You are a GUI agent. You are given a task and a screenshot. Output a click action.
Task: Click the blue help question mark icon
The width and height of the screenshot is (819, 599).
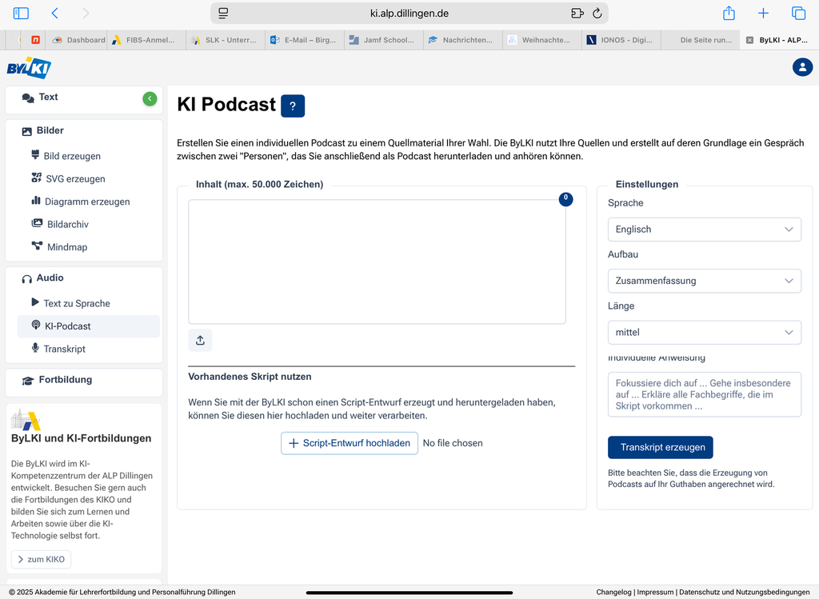click(x=293, y=106)
